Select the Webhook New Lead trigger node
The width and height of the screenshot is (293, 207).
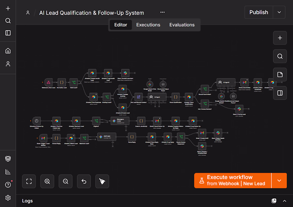(48, 83)
